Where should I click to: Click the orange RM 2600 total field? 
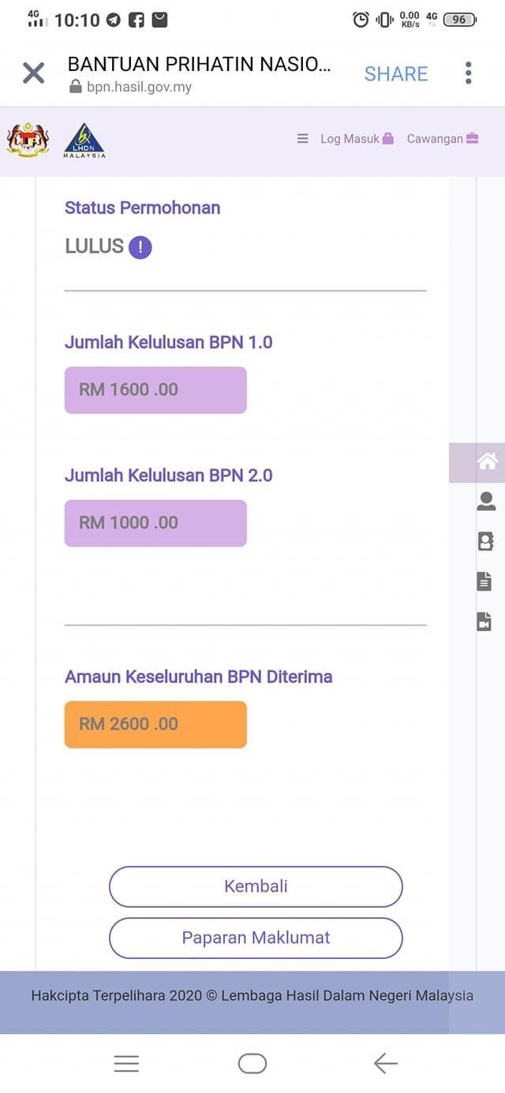(x=155, y=724)
